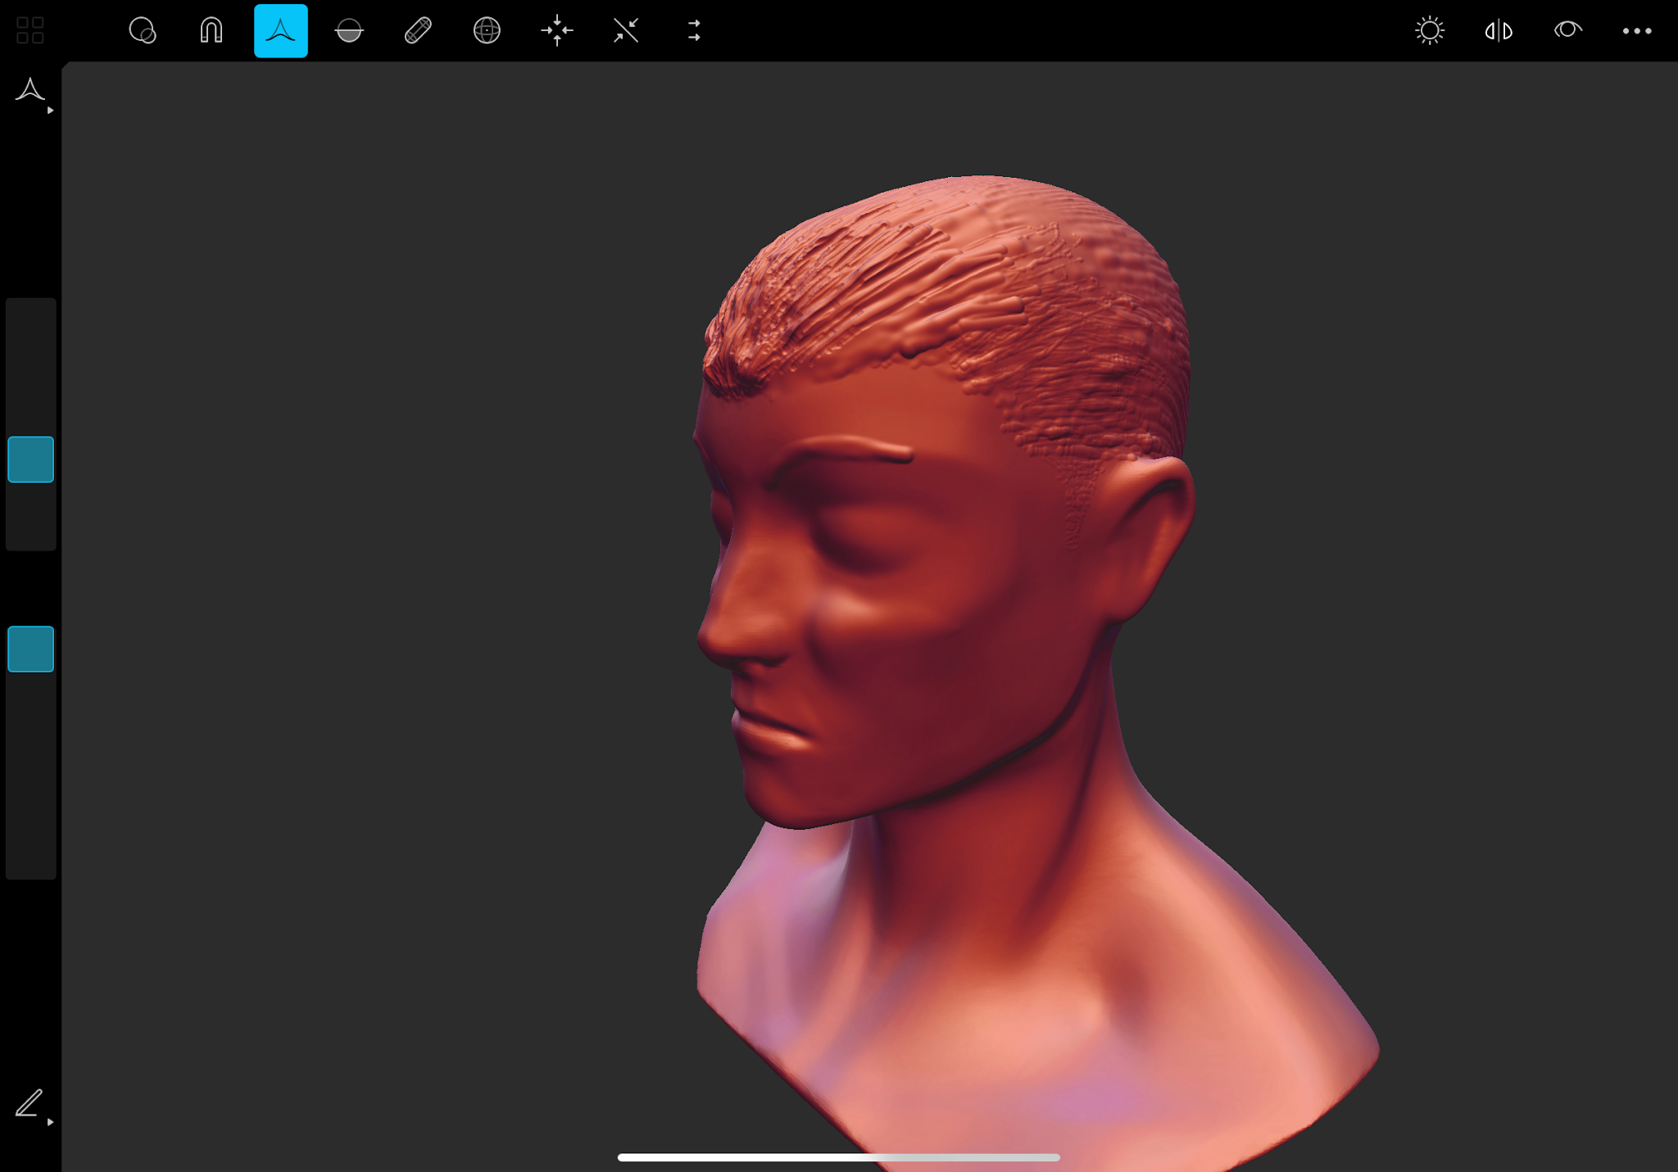Toggle the crossing-arrows option in toolbar
This screenshot has height=1172, width=1678.
point(624,30)
